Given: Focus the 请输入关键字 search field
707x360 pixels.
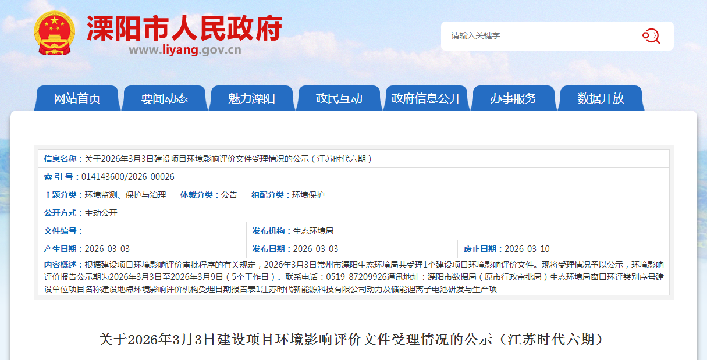Looking at the screenshot, I should (x=541, y=36).
